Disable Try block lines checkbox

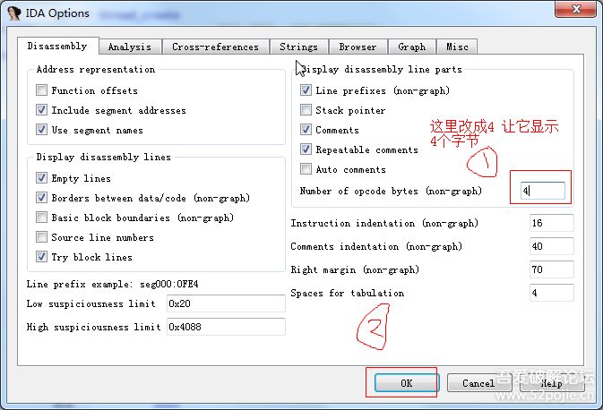(x=41, y=257)
